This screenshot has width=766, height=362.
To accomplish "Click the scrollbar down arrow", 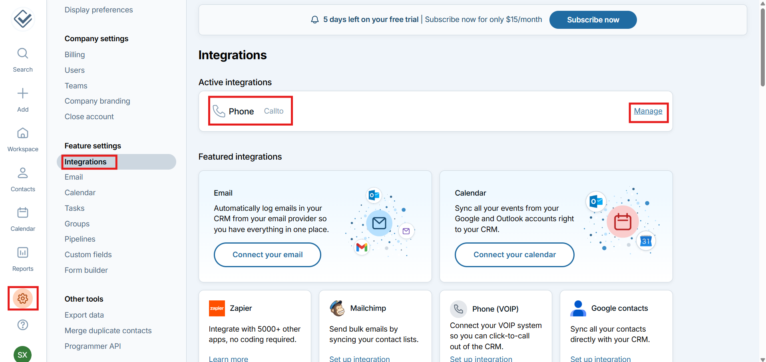I will tap(762, 359).
